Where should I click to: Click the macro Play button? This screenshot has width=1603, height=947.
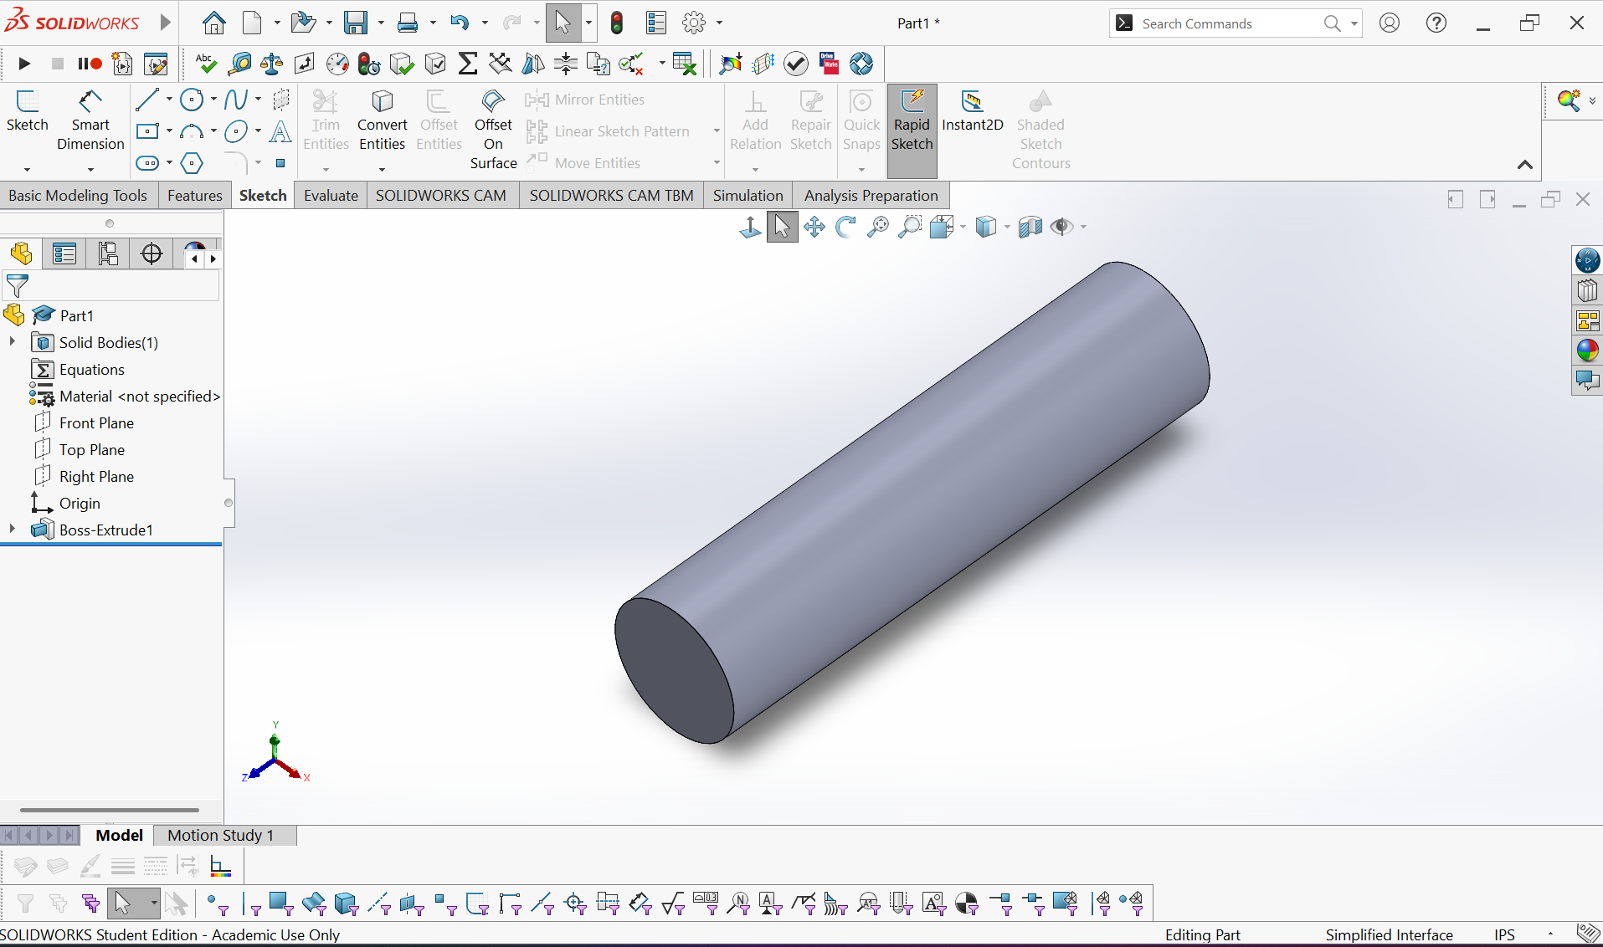tap(24, 64)
